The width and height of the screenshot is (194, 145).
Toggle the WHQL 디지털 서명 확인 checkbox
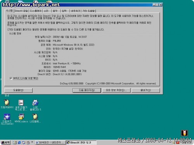(11, 78)
